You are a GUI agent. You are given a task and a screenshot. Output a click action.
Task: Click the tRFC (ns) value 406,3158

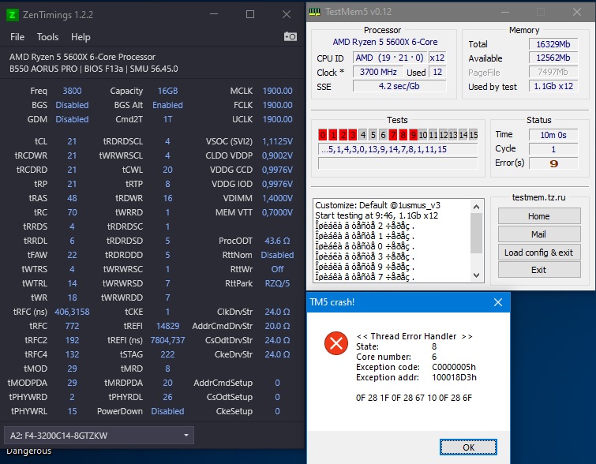pyautogui.click(x=72, y=312)
